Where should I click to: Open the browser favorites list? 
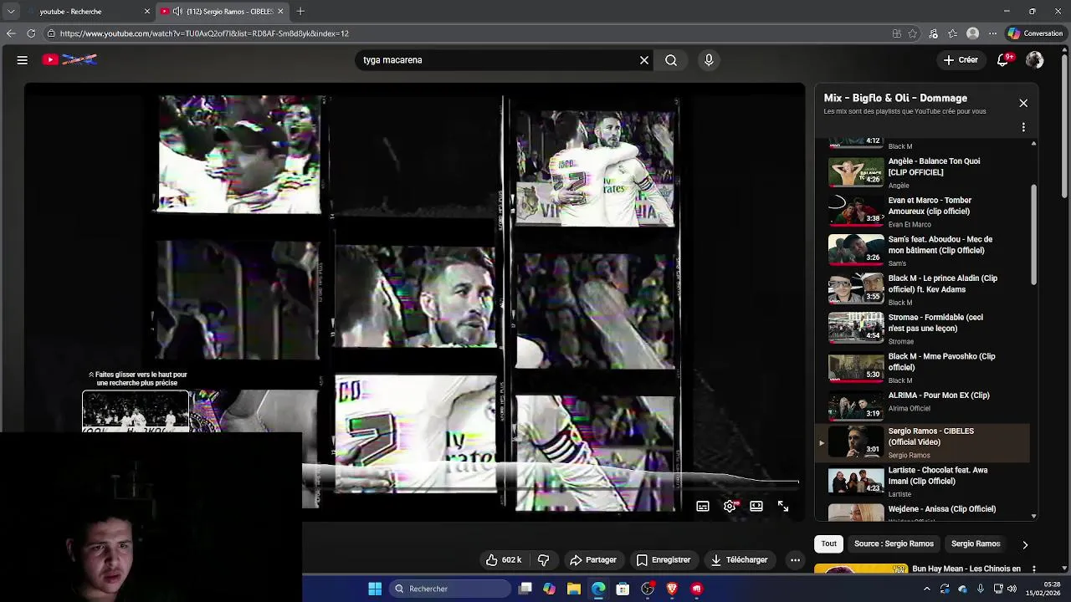tap(952, 33)
